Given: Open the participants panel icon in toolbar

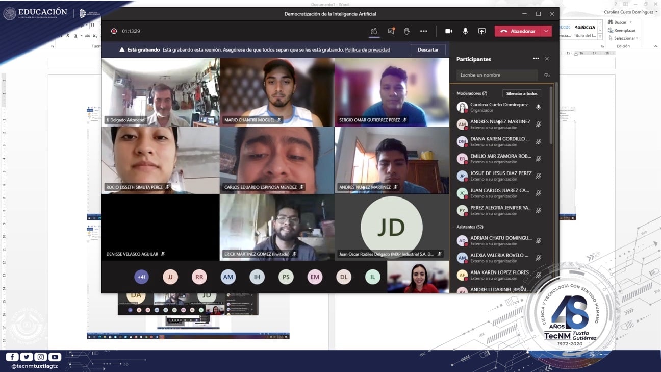Looking at the screenshot, I should pos(374,31).
